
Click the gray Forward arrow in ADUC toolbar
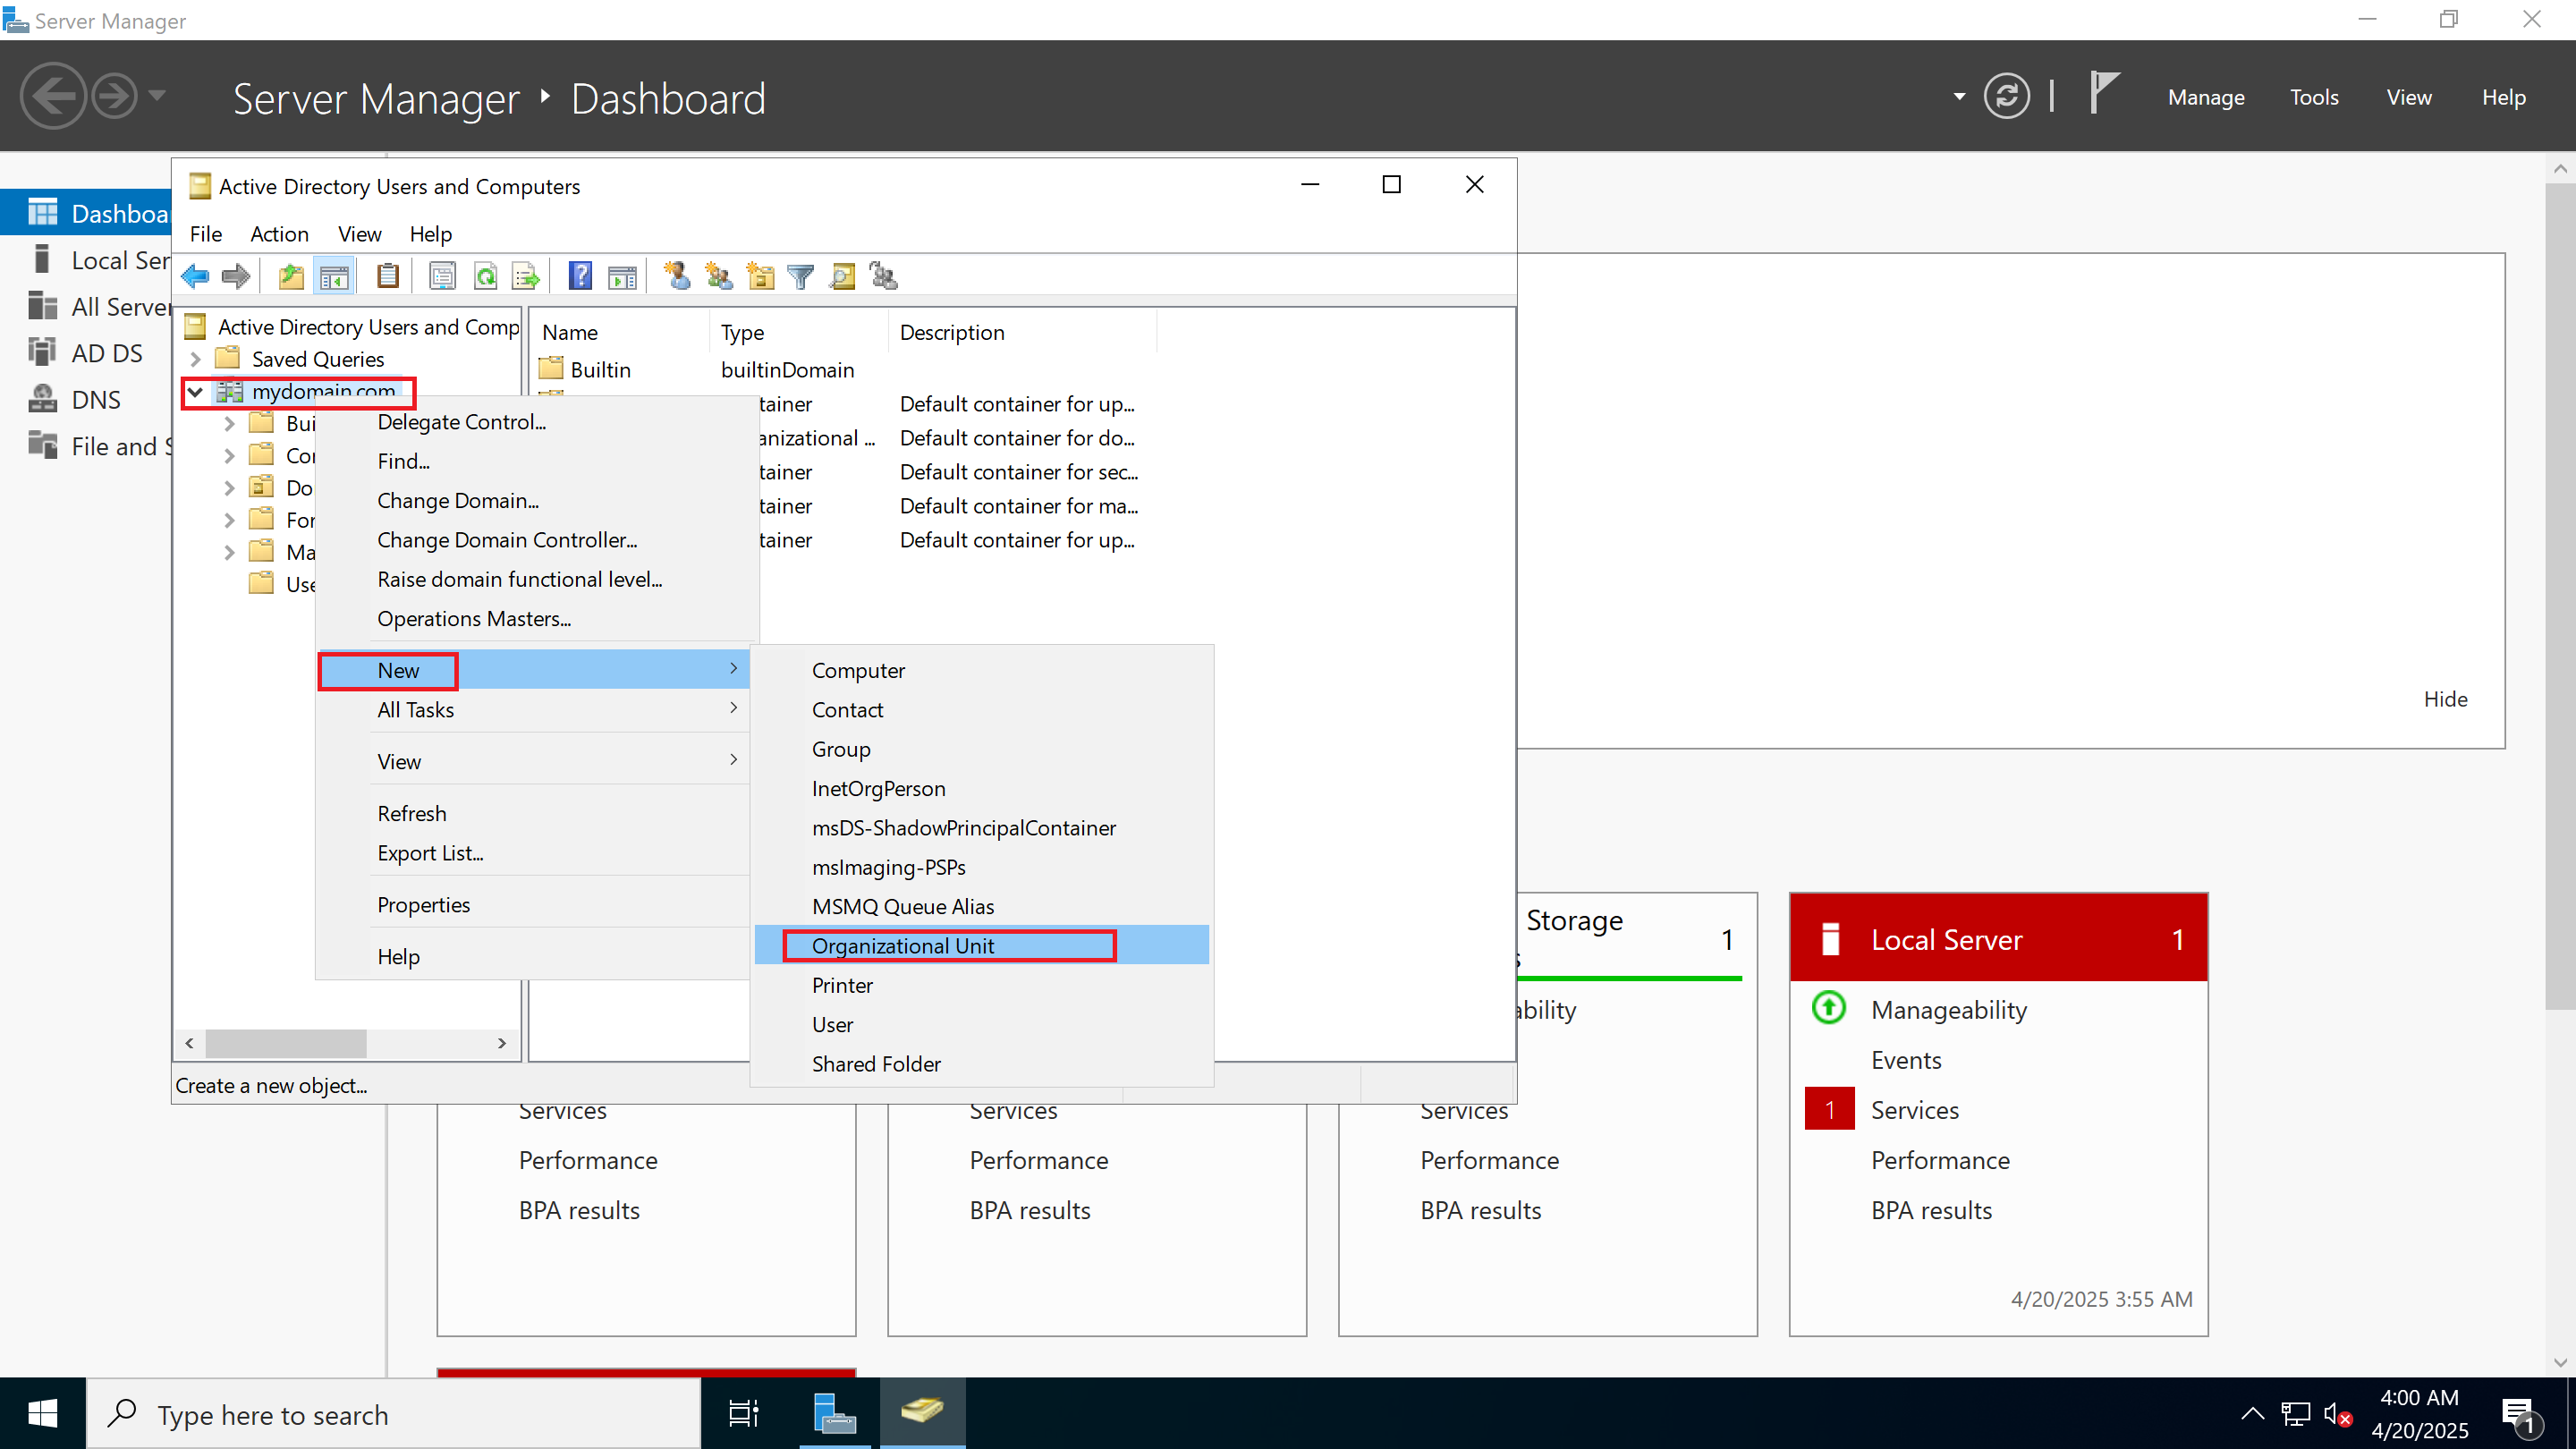point(236,276)
